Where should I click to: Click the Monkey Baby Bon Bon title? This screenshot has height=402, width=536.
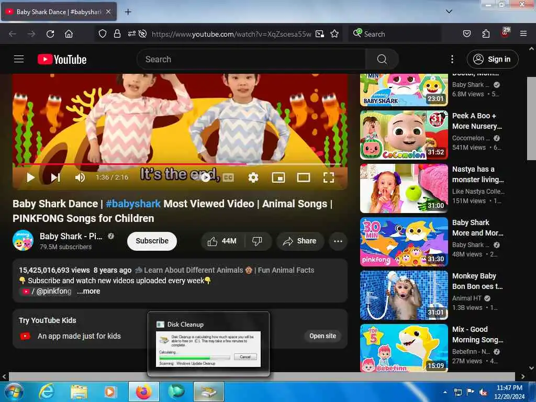coord(477,281)
